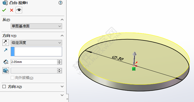Image resolution: width=194 pixels, height=102 pixels.
Task: Click the Boss-Extrude feature icon
Action: (5, 3)
